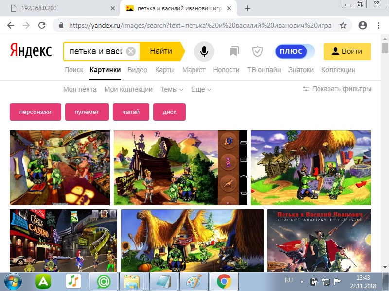Open the shop interior scene thumbnail
This screenshot has height=291, width=389.
point(60,168)
